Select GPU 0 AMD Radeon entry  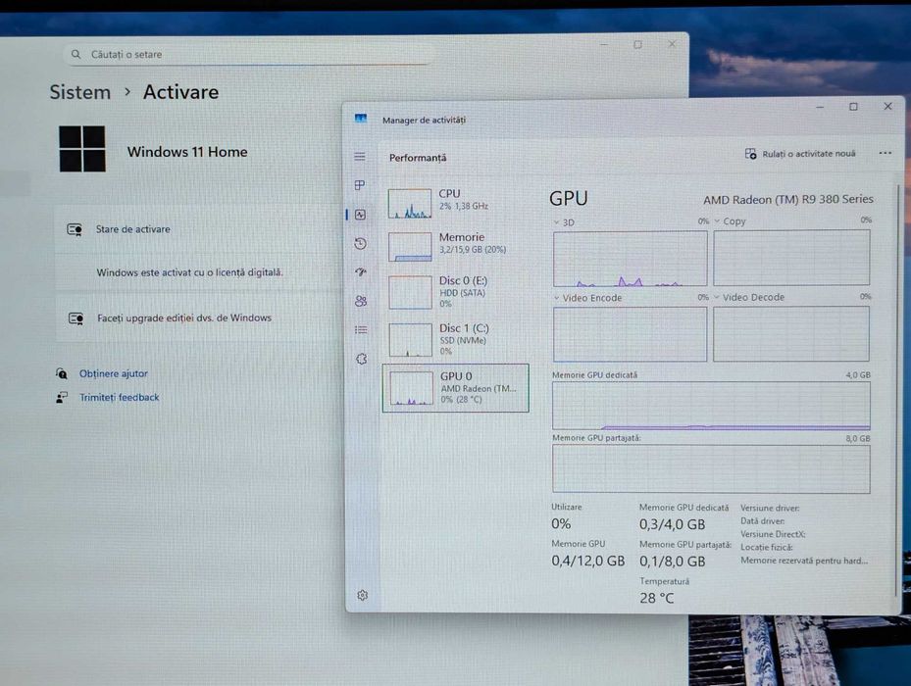click(x=456, y=388)
